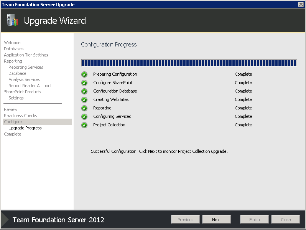Viewport: 306px width, 230px height.
Task: Click the green check beside Preparing Configuration
Action: coord(84,74)
